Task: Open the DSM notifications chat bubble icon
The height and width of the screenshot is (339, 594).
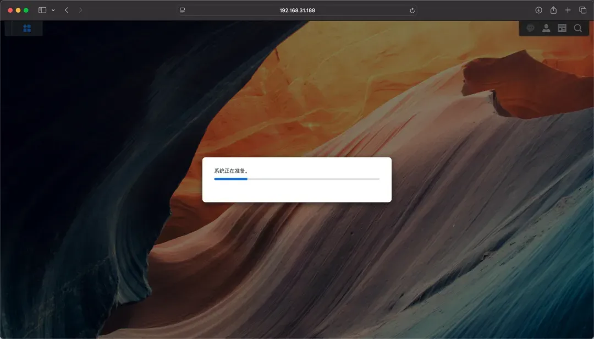Action: coord(530,28)
